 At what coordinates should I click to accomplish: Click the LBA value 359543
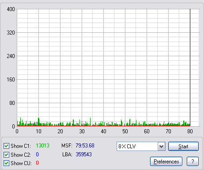[x=83, y=155]
